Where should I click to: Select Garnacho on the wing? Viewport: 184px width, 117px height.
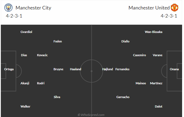(123, 97)
